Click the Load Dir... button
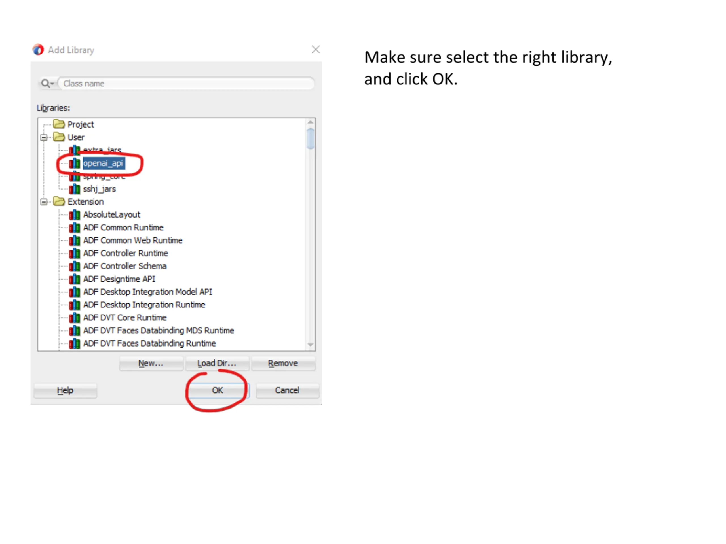 (x=217, y=363)
